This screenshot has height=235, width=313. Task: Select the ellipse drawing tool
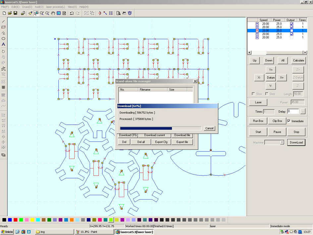pyautogui.click(x=3, y=38)
